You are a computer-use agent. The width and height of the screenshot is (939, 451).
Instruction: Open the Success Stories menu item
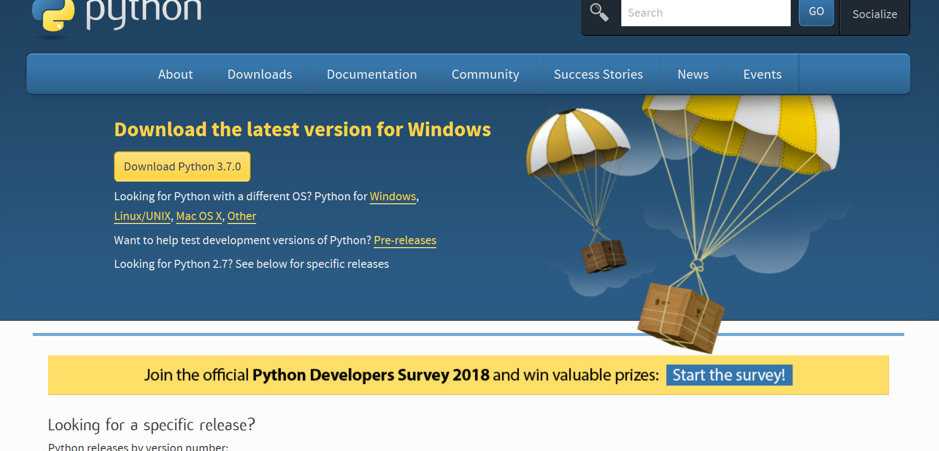[x=598, y=74]
